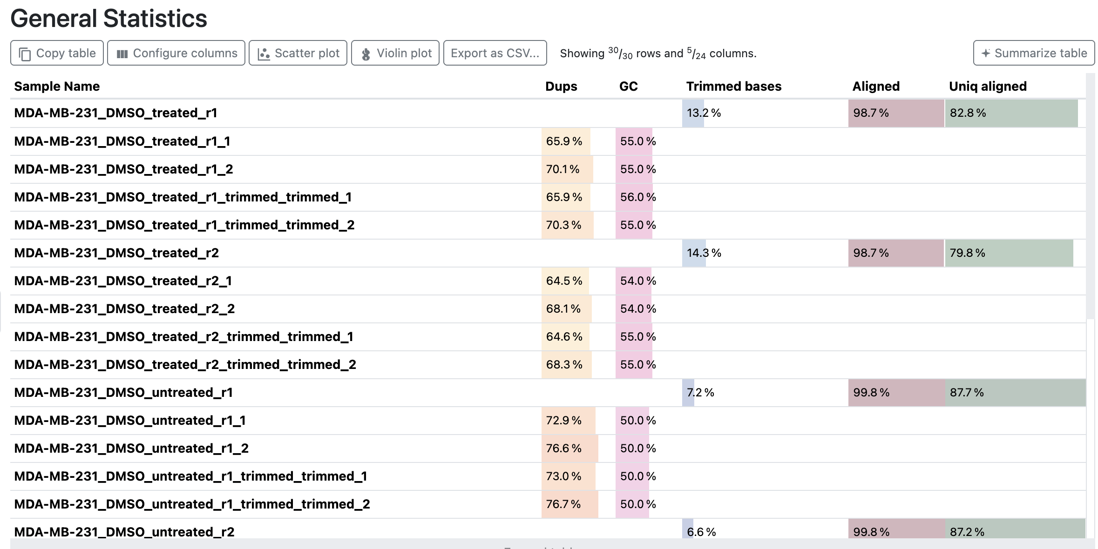
Task: Select row MDA-MB-231_DMSO_untreated_r1_1
Action: pos(548,421)
